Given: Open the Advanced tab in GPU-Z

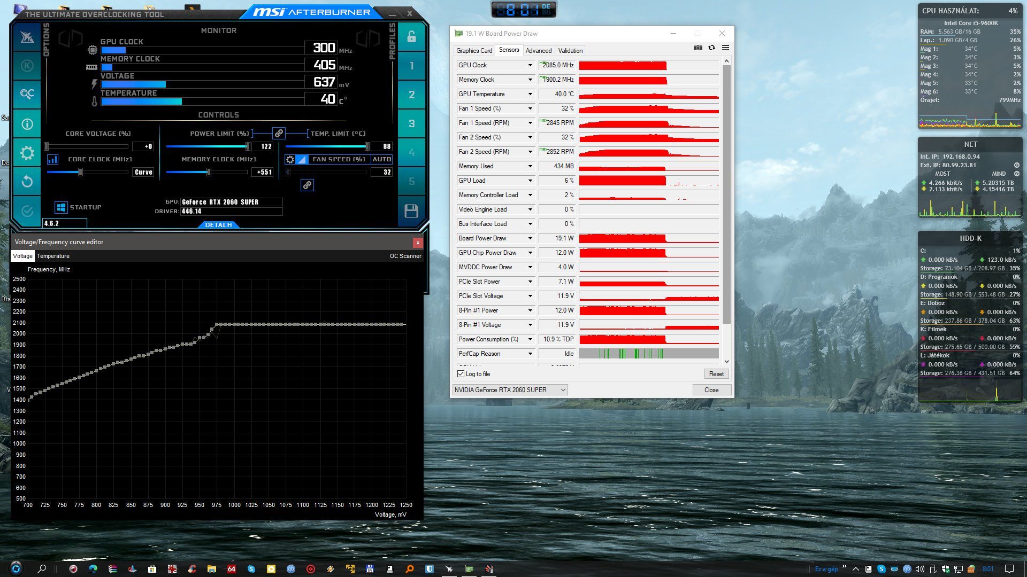Looking at the screenshot, I should pos(538,51).
